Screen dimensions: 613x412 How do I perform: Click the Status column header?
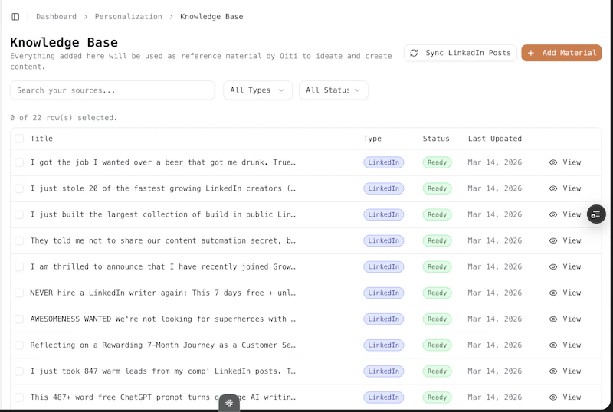(436, 139)
